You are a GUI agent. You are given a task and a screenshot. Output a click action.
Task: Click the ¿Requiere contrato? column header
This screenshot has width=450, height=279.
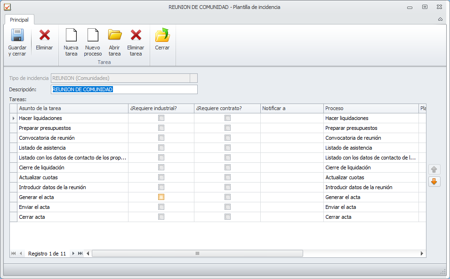(227, 108)
